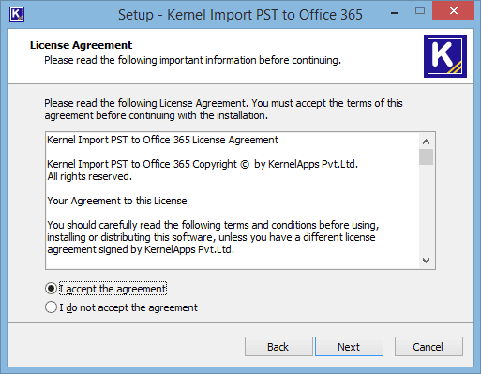Viewport: 481px width, 374px height.
Task: Cancel the installation
Action: 428,347
